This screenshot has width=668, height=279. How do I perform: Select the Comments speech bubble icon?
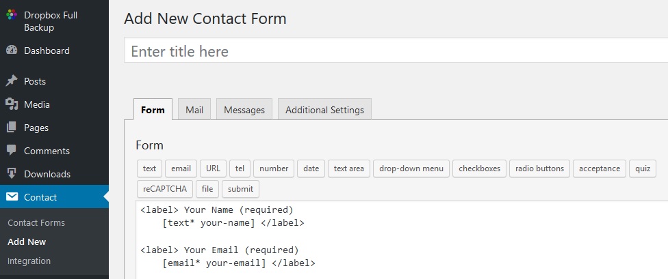pos(12,150)
